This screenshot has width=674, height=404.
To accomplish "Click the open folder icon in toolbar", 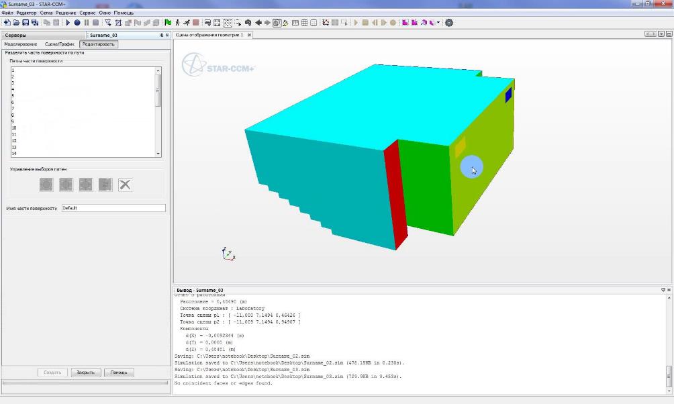I will 16,23.
